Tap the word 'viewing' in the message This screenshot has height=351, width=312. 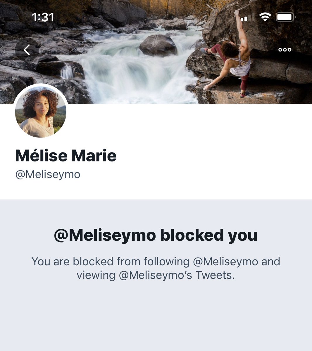coord(96,275)
